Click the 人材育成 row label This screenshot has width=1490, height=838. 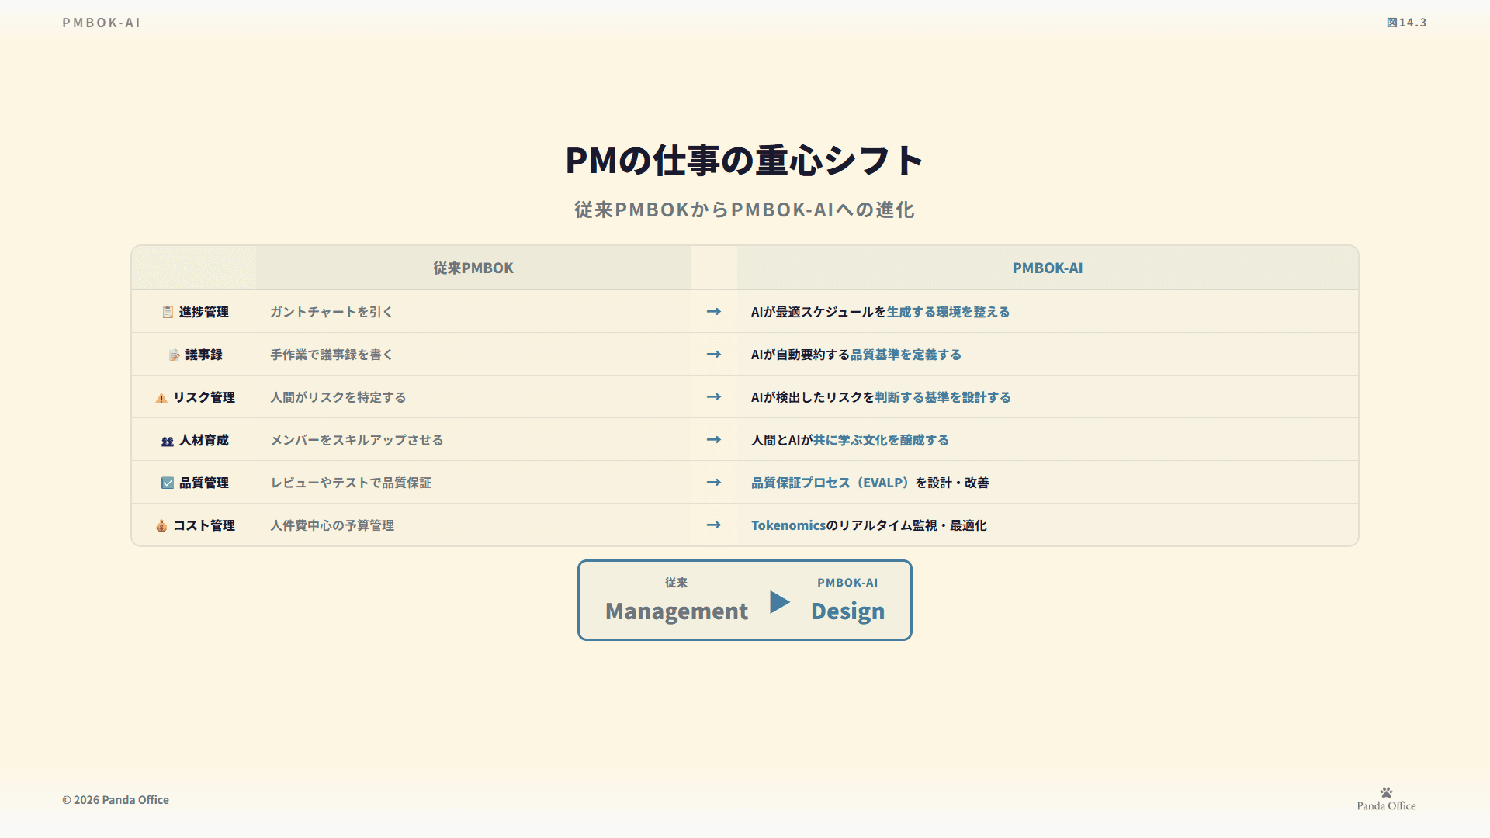pos(204,440)
